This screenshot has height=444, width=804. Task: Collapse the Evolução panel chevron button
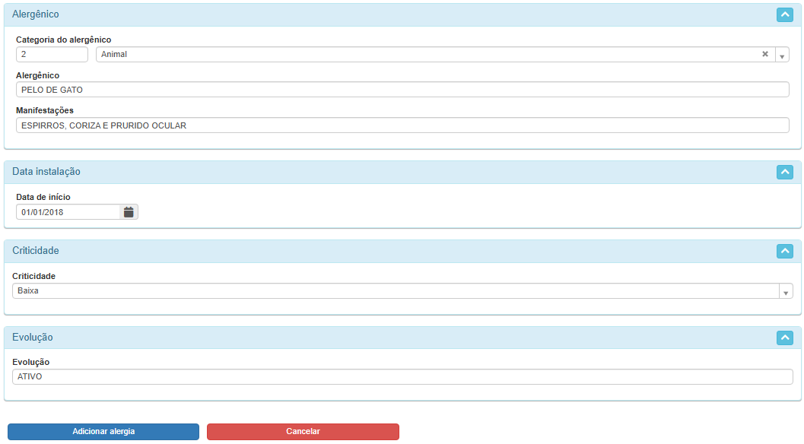point(784,338)
